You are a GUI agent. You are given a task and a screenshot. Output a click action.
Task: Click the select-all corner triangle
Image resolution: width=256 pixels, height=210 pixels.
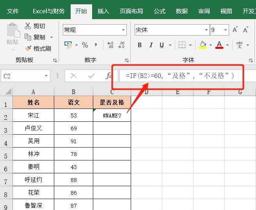click(x=8, y=91)
